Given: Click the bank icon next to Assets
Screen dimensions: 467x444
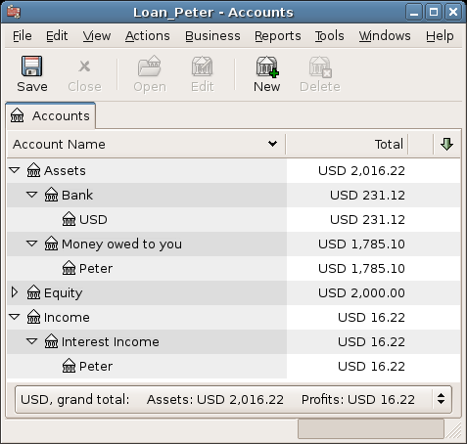Looking at the screenshot, I should coord(33,170).
